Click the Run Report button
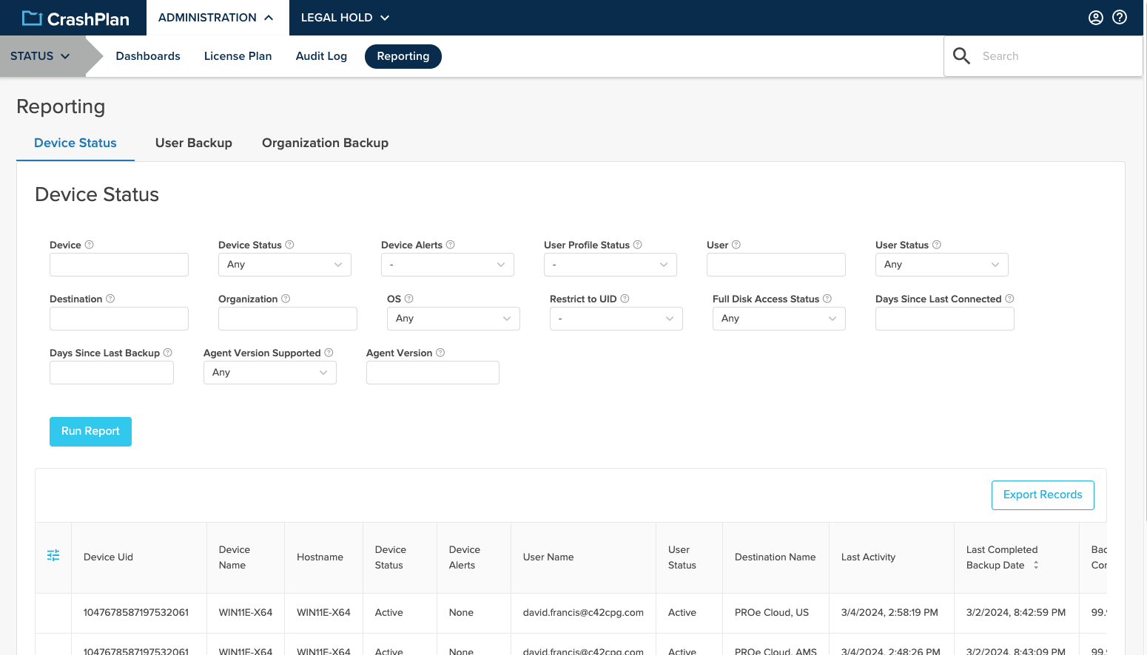 [x=90, y=431]
